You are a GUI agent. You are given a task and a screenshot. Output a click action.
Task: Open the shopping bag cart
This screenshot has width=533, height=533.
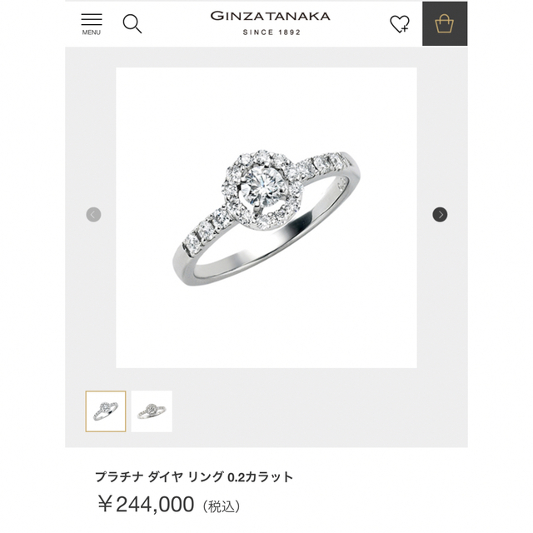(444, 24)
